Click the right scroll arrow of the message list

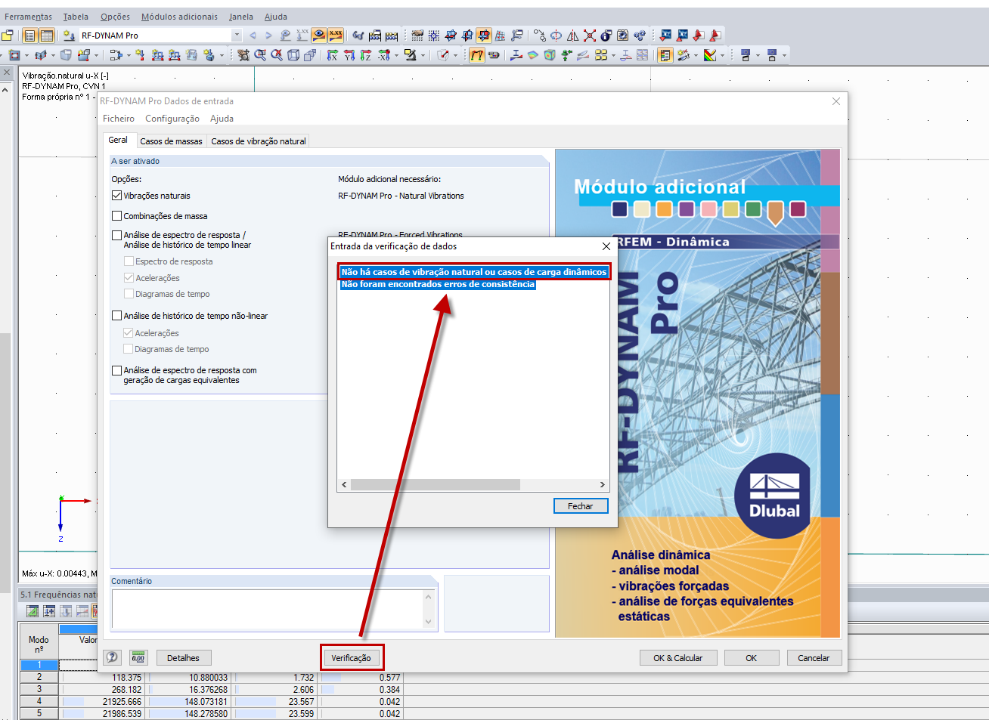coord(603,484)
